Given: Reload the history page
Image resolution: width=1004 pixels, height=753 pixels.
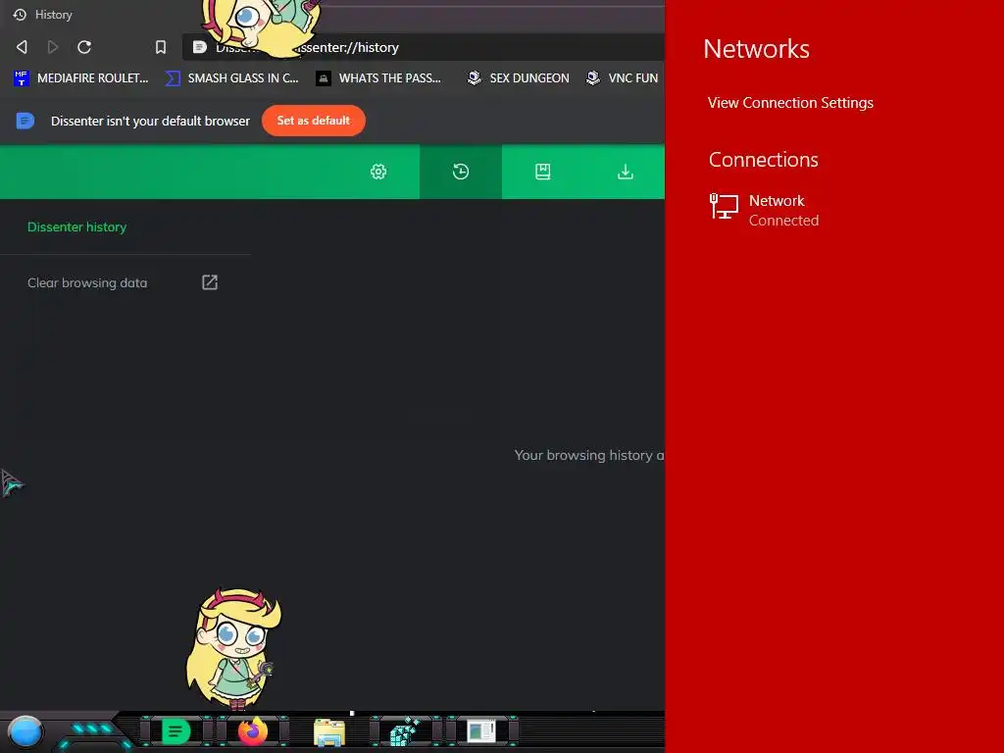Looking at the screenshot, I should click(84, 47).
